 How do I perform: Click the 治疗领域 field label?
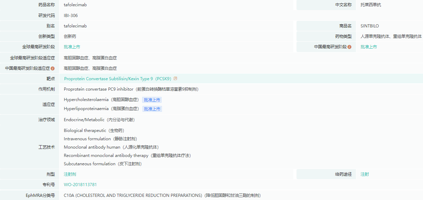[x=47, y=120]
